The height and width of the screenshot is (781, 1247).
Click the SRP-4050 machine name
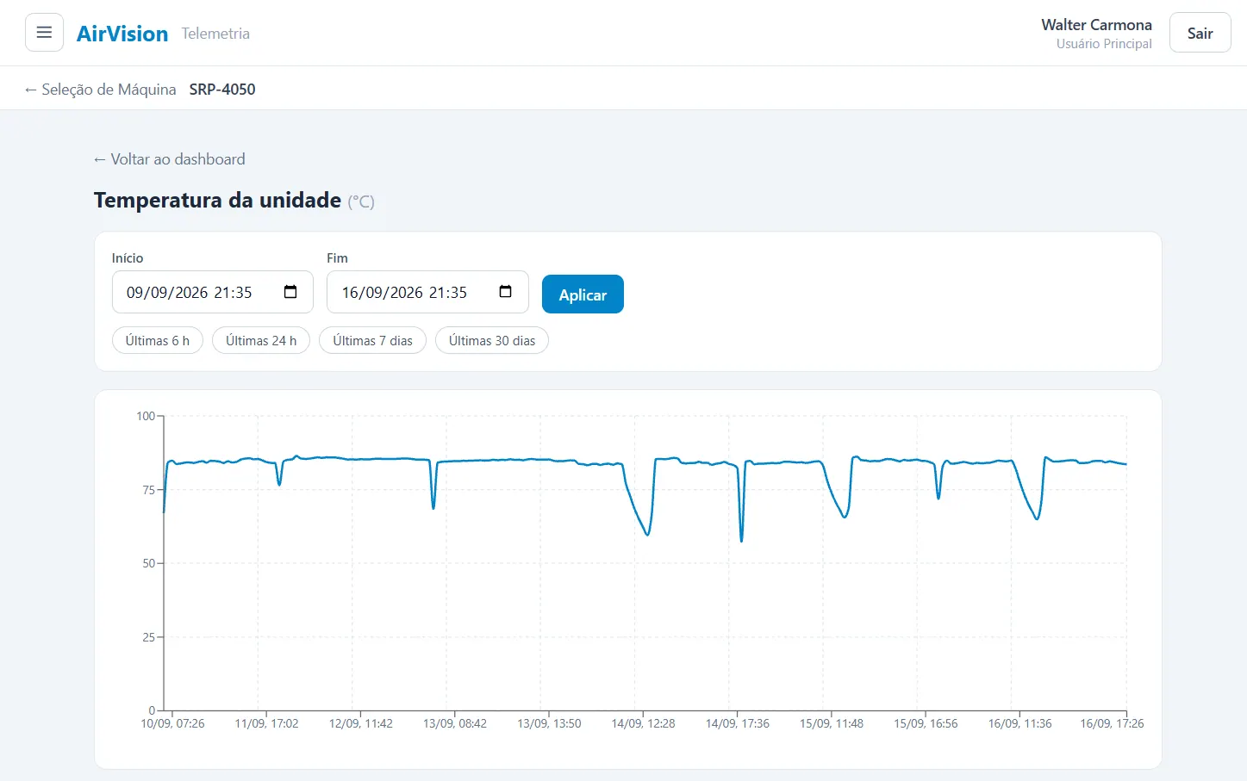tap(222, 90)
